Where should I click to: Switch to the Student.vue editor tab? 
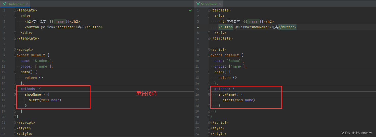point(15,4)
